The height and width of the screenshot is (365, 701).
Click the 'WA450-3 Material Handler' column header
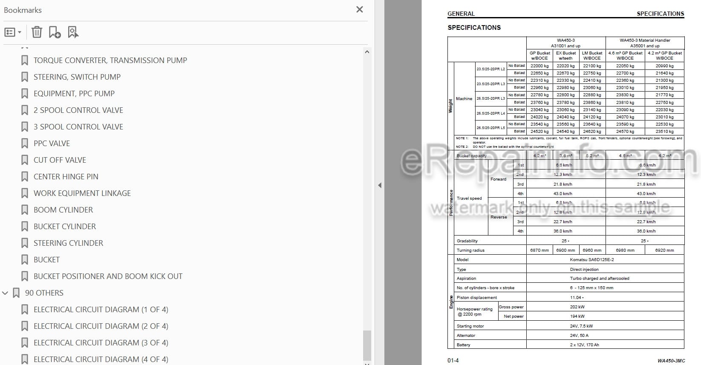pos(645,40)
